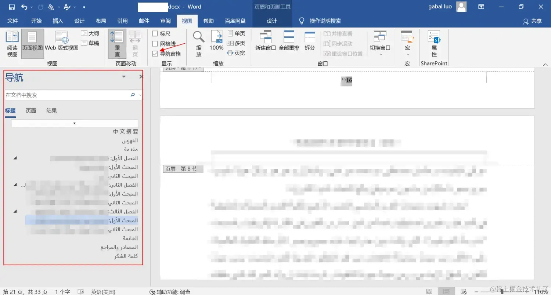Jump to the المصادر والمراجع heading

coord(119,247)
